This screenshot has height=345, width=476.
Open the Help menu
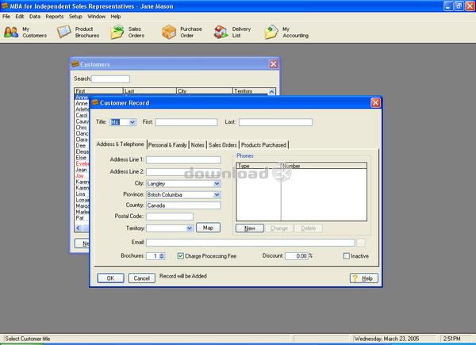point(115,17)
